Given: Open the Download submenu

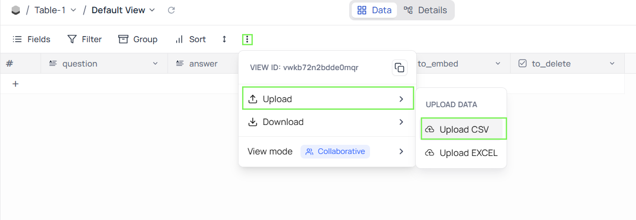Looking at the screenshot, I should pyautogui.click(x=327, y=122).
